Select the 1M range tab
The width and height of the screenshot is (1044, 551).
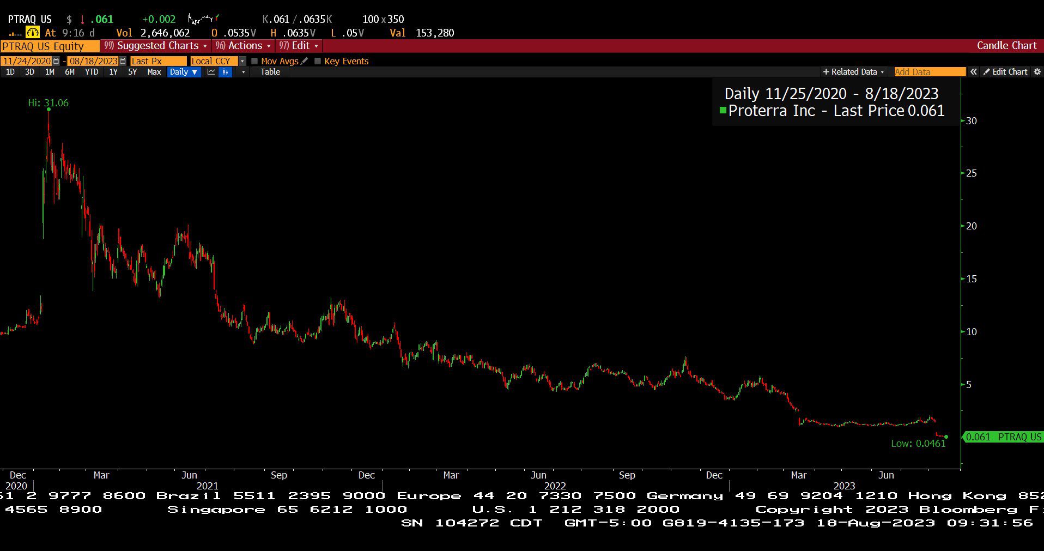click(50, 72)
